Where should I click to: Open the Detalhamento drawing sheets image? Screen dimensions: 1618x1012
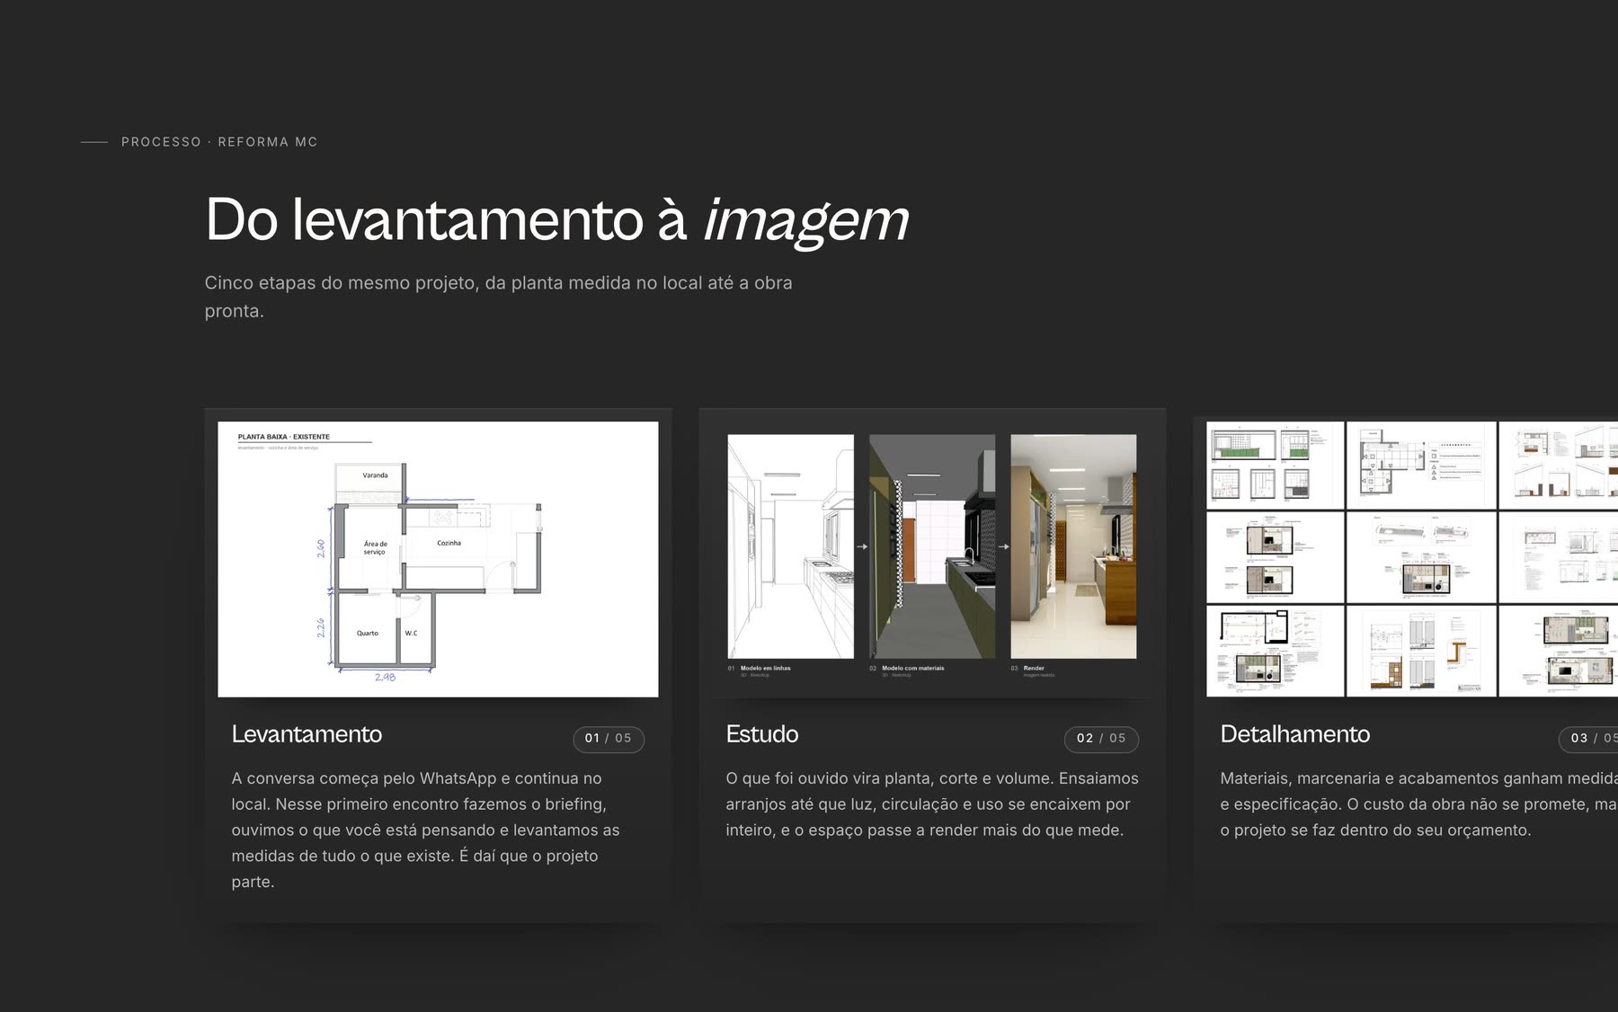[x=1412, y=559]
